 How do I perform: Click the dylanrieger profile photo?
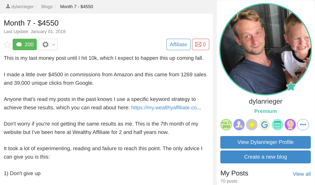click(x=266, y=49)
